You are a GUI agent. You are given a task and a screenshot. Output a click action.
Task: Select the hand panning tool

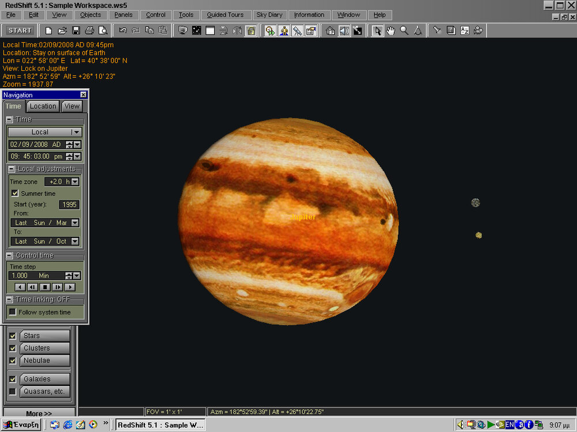click(391, 31)
